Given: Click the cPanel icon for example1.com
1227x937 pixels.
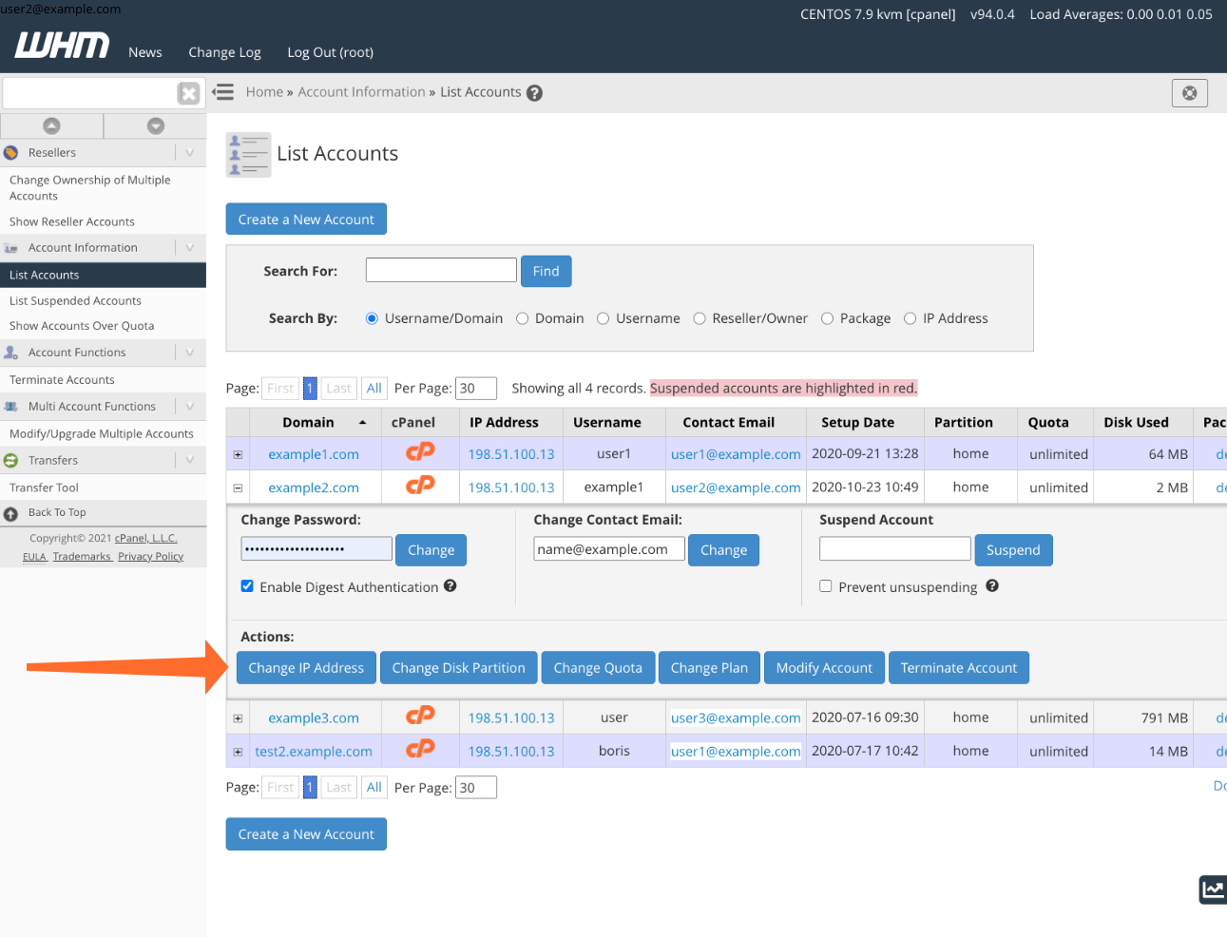Looking at the screenshot, I should [x=420, y=452].
